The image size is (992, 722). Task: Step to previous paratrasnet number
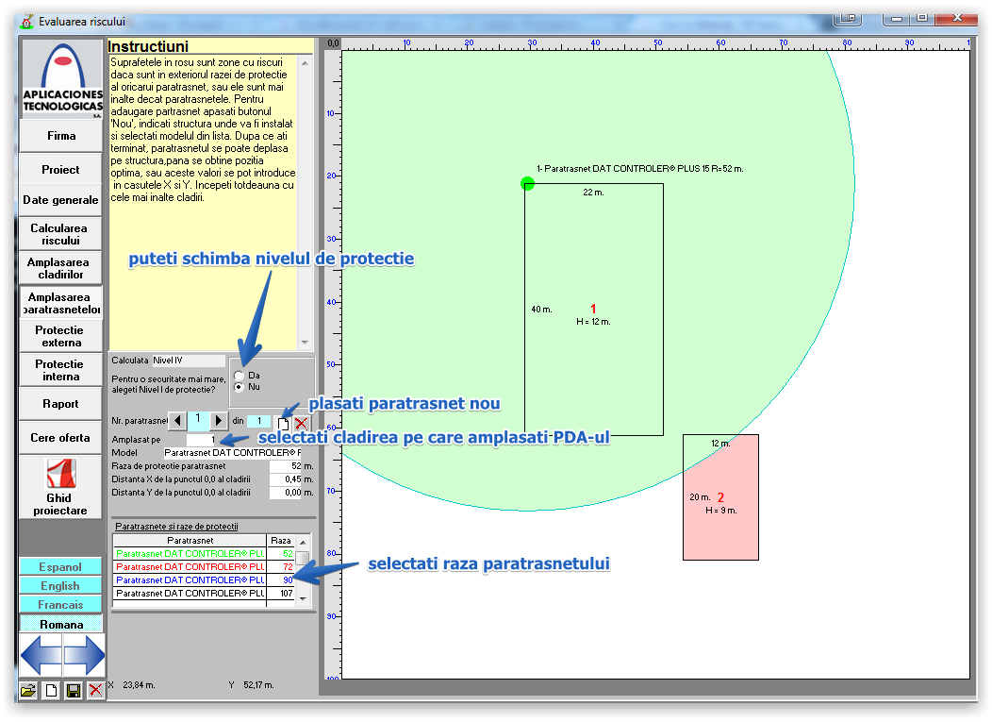tap(176, 421)
